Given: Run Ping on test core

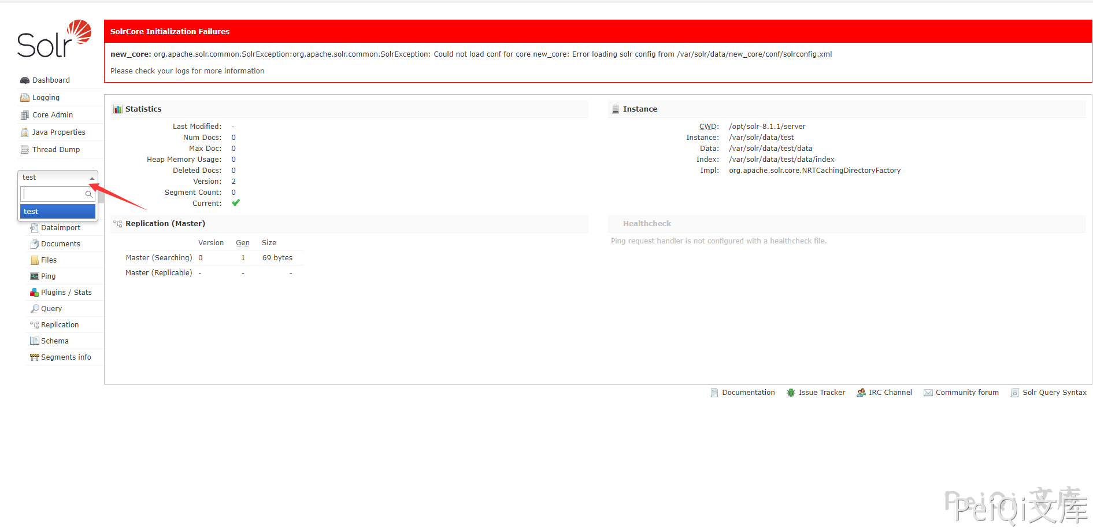Looking at the screenshot, I should (x=48, y=276).
